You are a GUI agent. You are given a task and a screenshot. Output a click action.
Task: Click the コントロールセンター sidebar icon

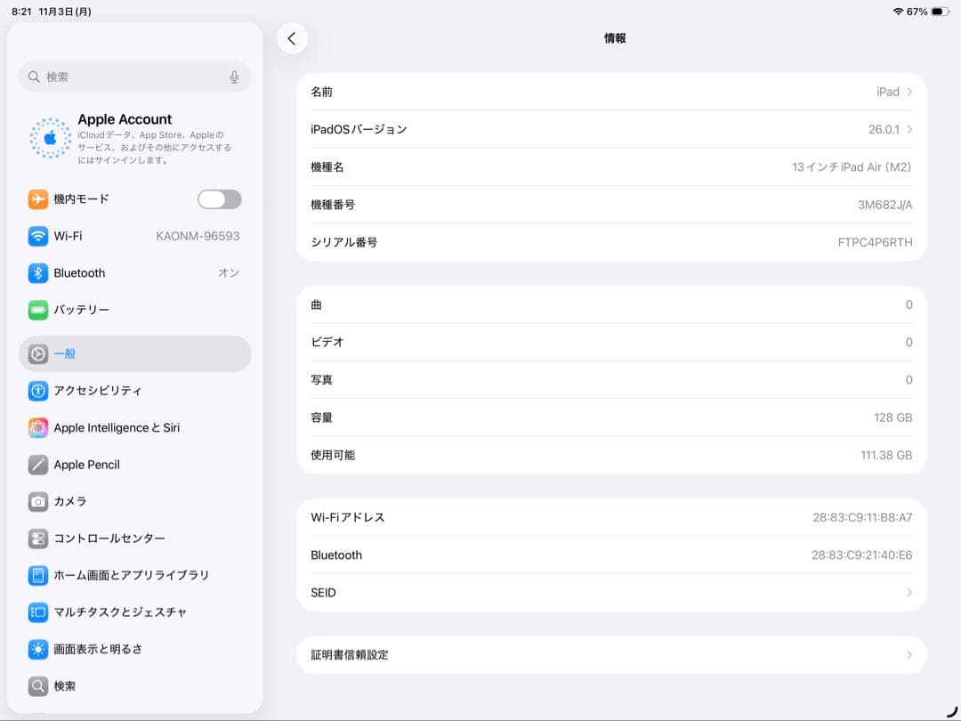click(36, 539)
